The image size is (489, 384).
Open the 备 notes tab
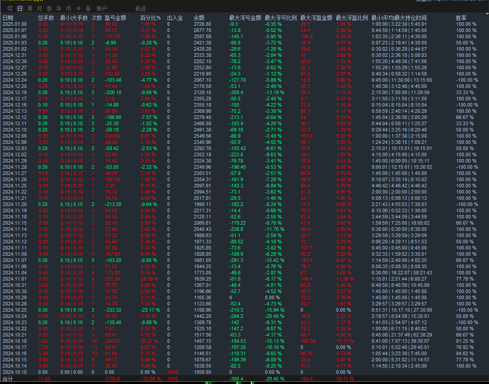(88, 9)
